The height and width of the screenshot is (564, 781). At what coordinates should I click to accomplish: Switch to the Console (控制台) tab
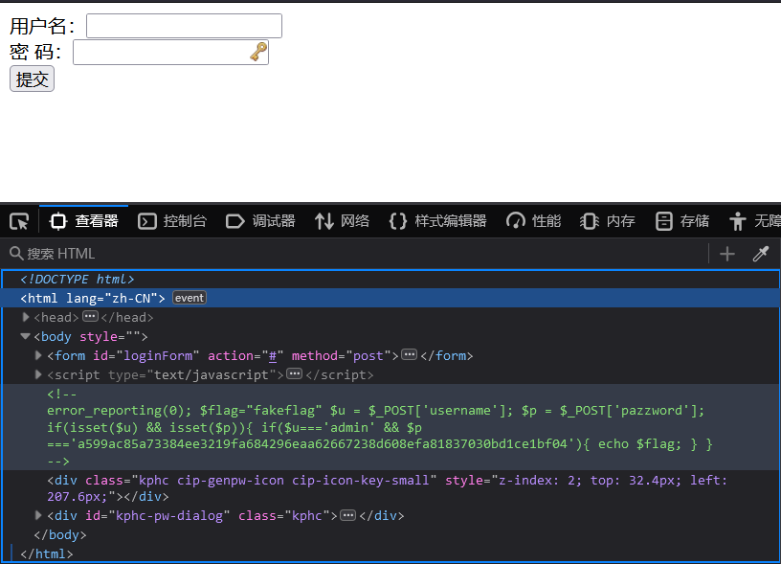pos(172,221)
